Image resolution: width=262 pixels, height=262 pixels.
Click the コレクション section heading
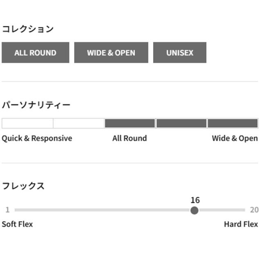28,29
